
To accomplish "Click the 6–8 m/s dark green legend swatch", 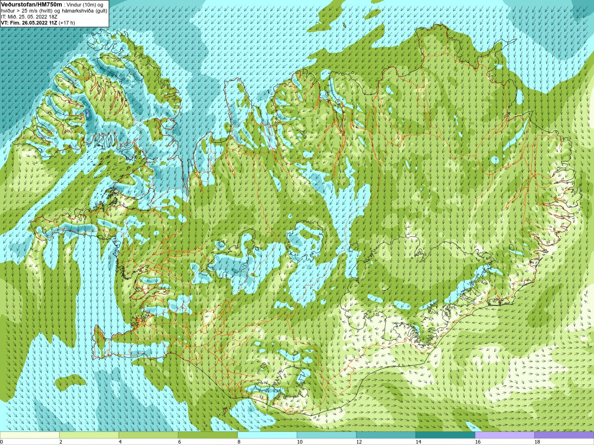I will 208,435.
